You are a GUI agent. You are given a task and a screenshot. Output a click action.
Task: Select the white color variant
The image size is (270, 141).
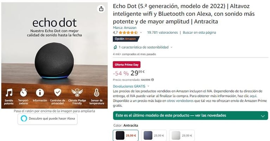(182, 135)
